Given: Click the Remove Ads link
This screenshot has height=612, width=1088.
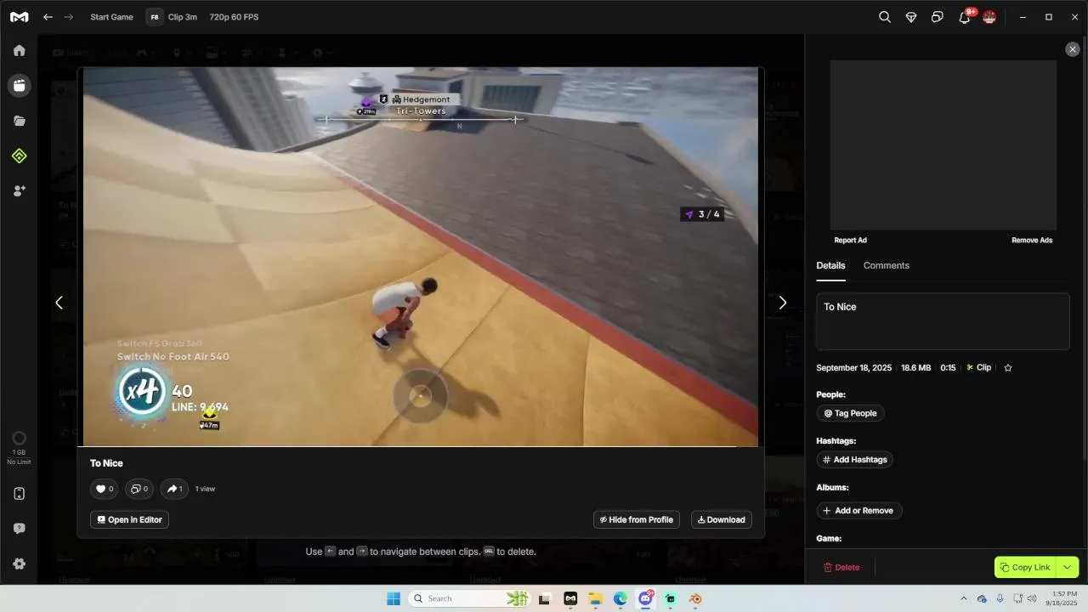Looking at the screenshot, I should pyautogui.click(x=1032, y=241).
